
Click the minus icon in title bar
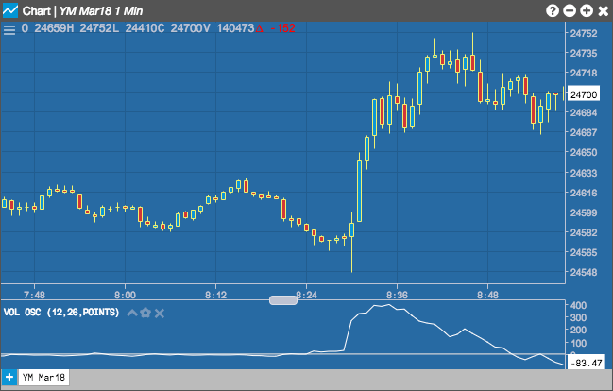coord(570,10)
